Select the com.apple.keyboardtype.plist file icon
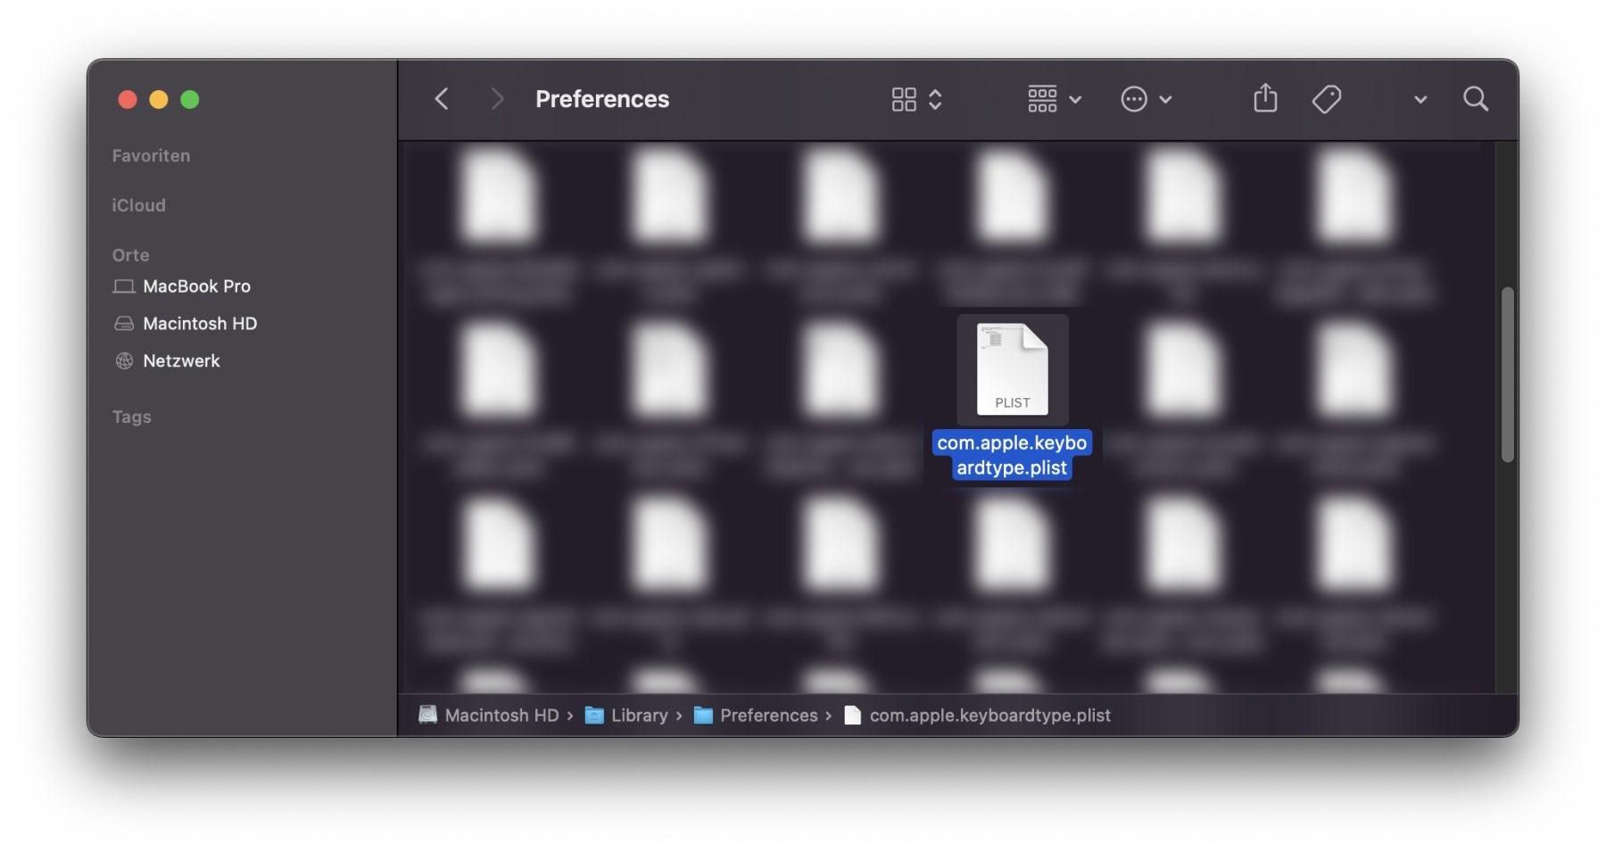This screenshot has height=852, width=1606. (1013, 369)
